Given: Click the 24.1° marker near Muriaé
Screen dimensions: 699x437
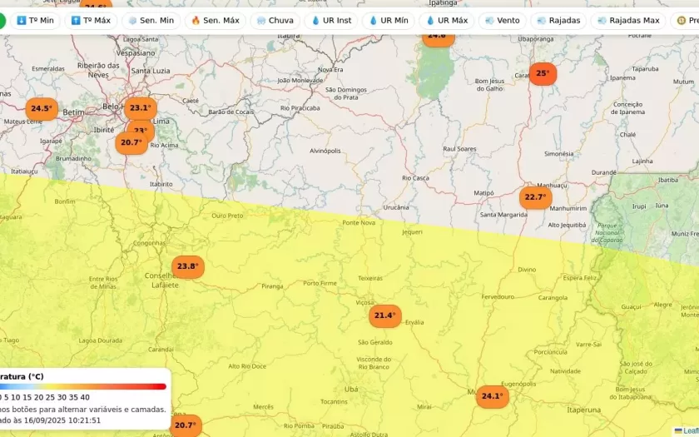Looking at the screenshot, I should point(491,396).
